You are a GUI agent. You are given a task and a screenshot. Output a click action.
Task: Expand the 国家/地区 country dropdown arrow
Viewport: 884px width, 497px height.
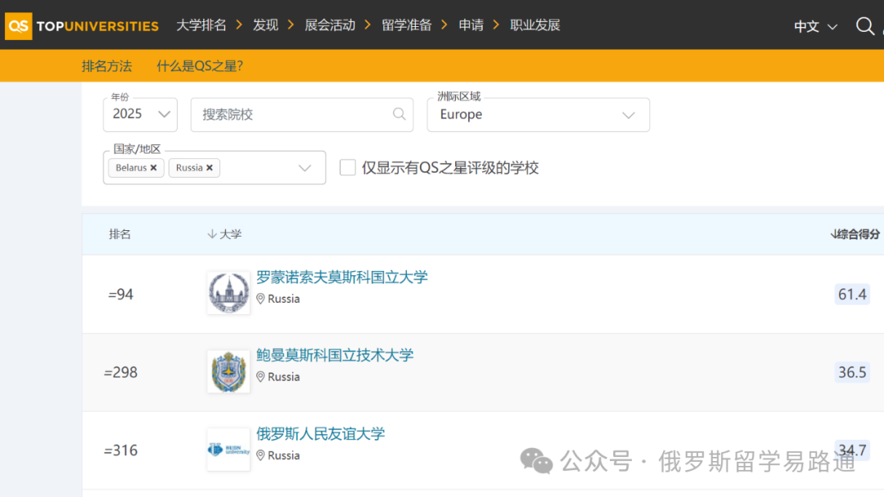304,168
